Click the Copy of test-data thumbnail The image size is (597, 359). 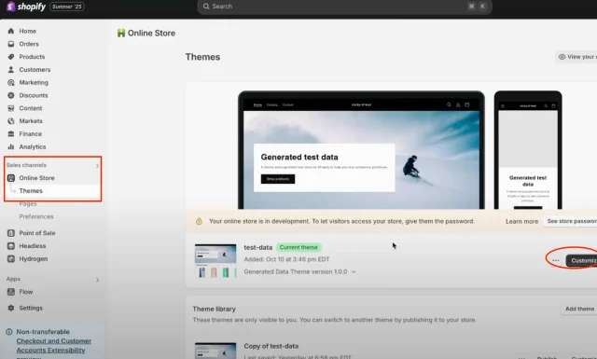215,351
